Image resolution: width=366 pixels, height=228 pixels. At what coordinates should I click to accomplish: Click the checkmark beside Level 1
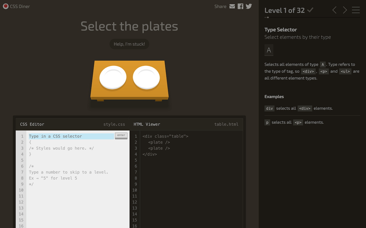310,10
